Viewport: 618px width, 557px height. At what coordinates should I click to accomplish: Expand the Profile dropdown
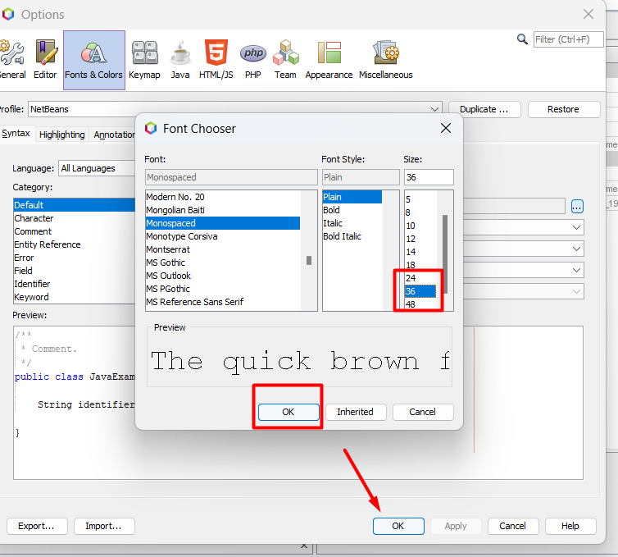[434, 109]
